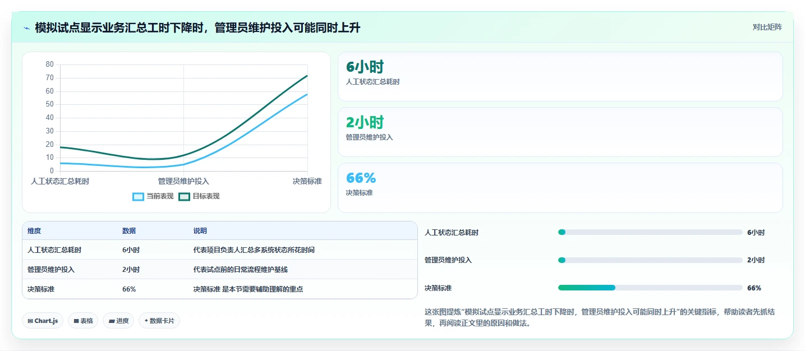Toggle the 目标表现 legend item
This screenshot has width=805, height=351.
199,196
